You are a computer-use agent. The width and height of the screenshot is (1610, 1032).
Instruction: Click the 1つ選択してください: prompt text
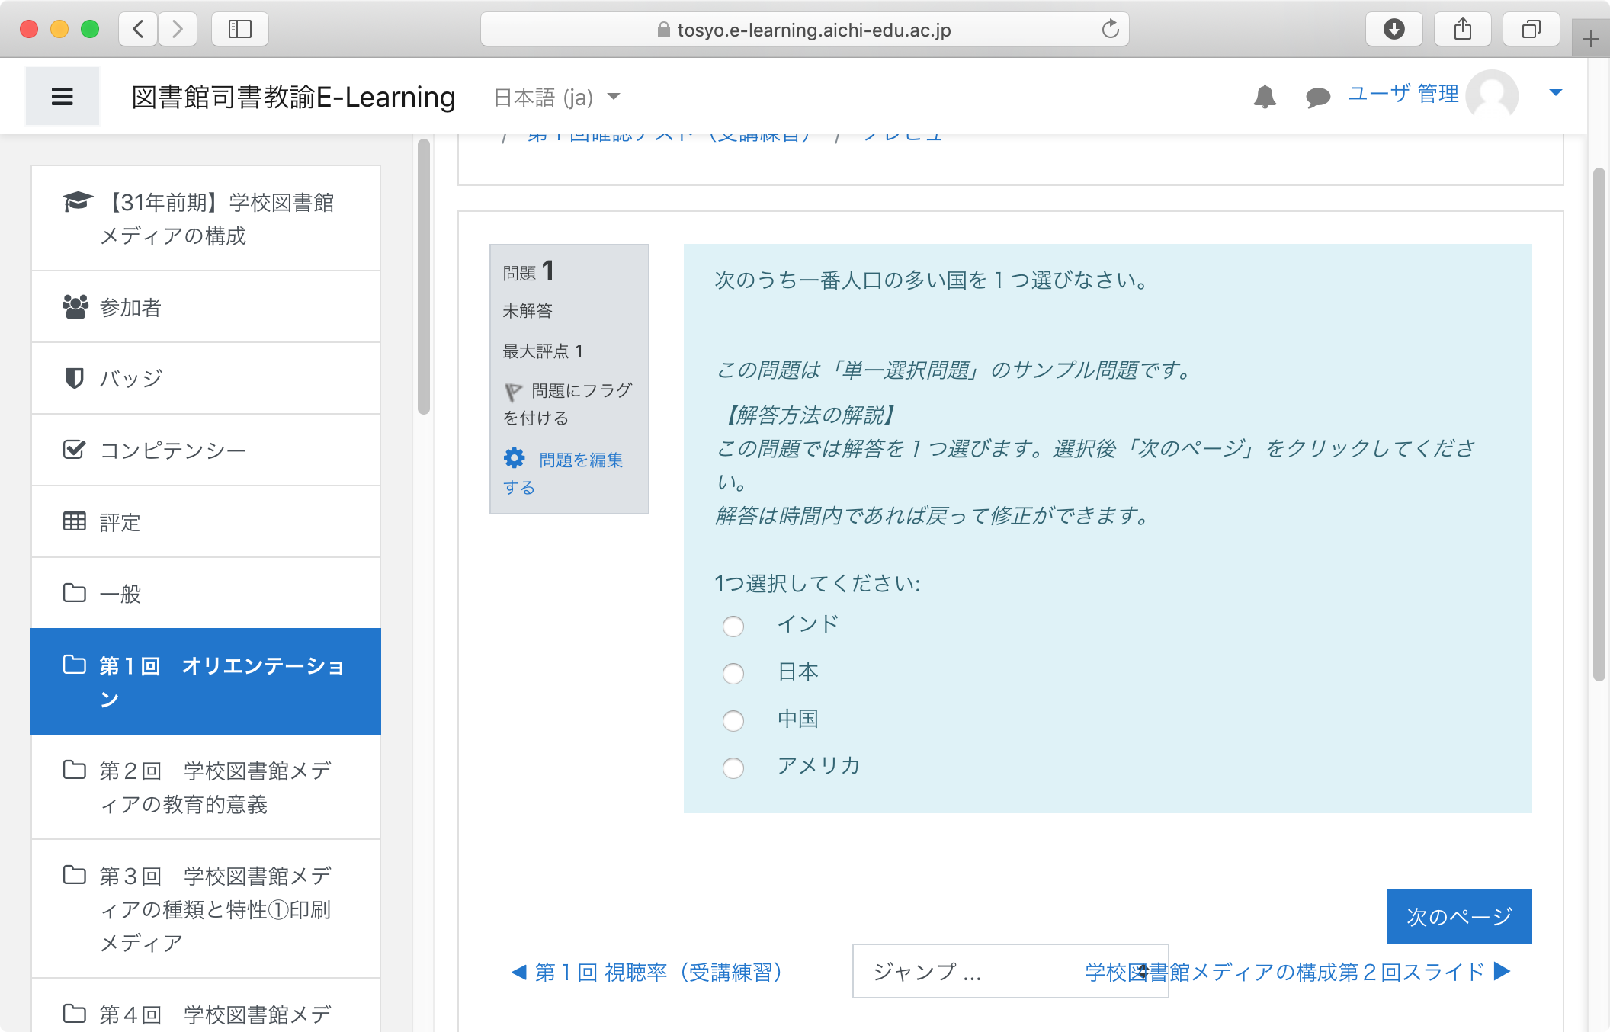click(x=817, y=584)
